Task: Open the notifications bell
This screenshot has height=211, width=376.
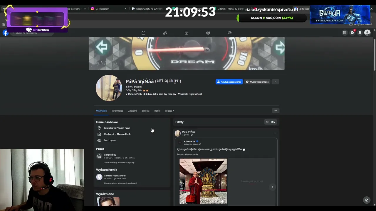Action: (x=360, y=33)
